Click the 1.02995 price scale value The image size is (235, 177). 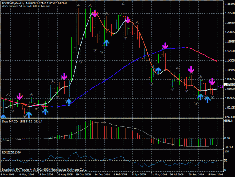[x=230, y=98]
